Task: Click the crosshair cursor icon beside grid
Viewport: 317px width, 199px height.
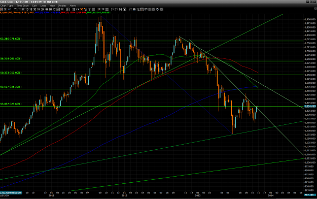Action: coord(78,9)
